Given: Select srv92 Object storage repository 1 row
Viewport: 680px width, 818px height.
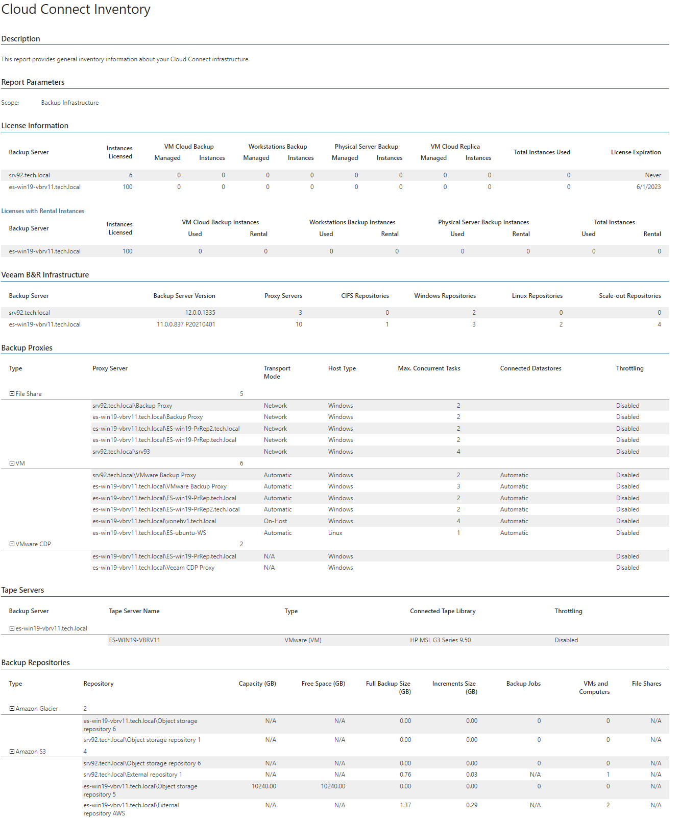Looking at the screenshot, I should [x=376, y=740].
